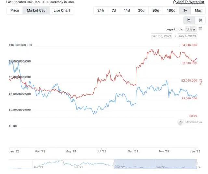Show the 24h time range

[x=101, y=10]
